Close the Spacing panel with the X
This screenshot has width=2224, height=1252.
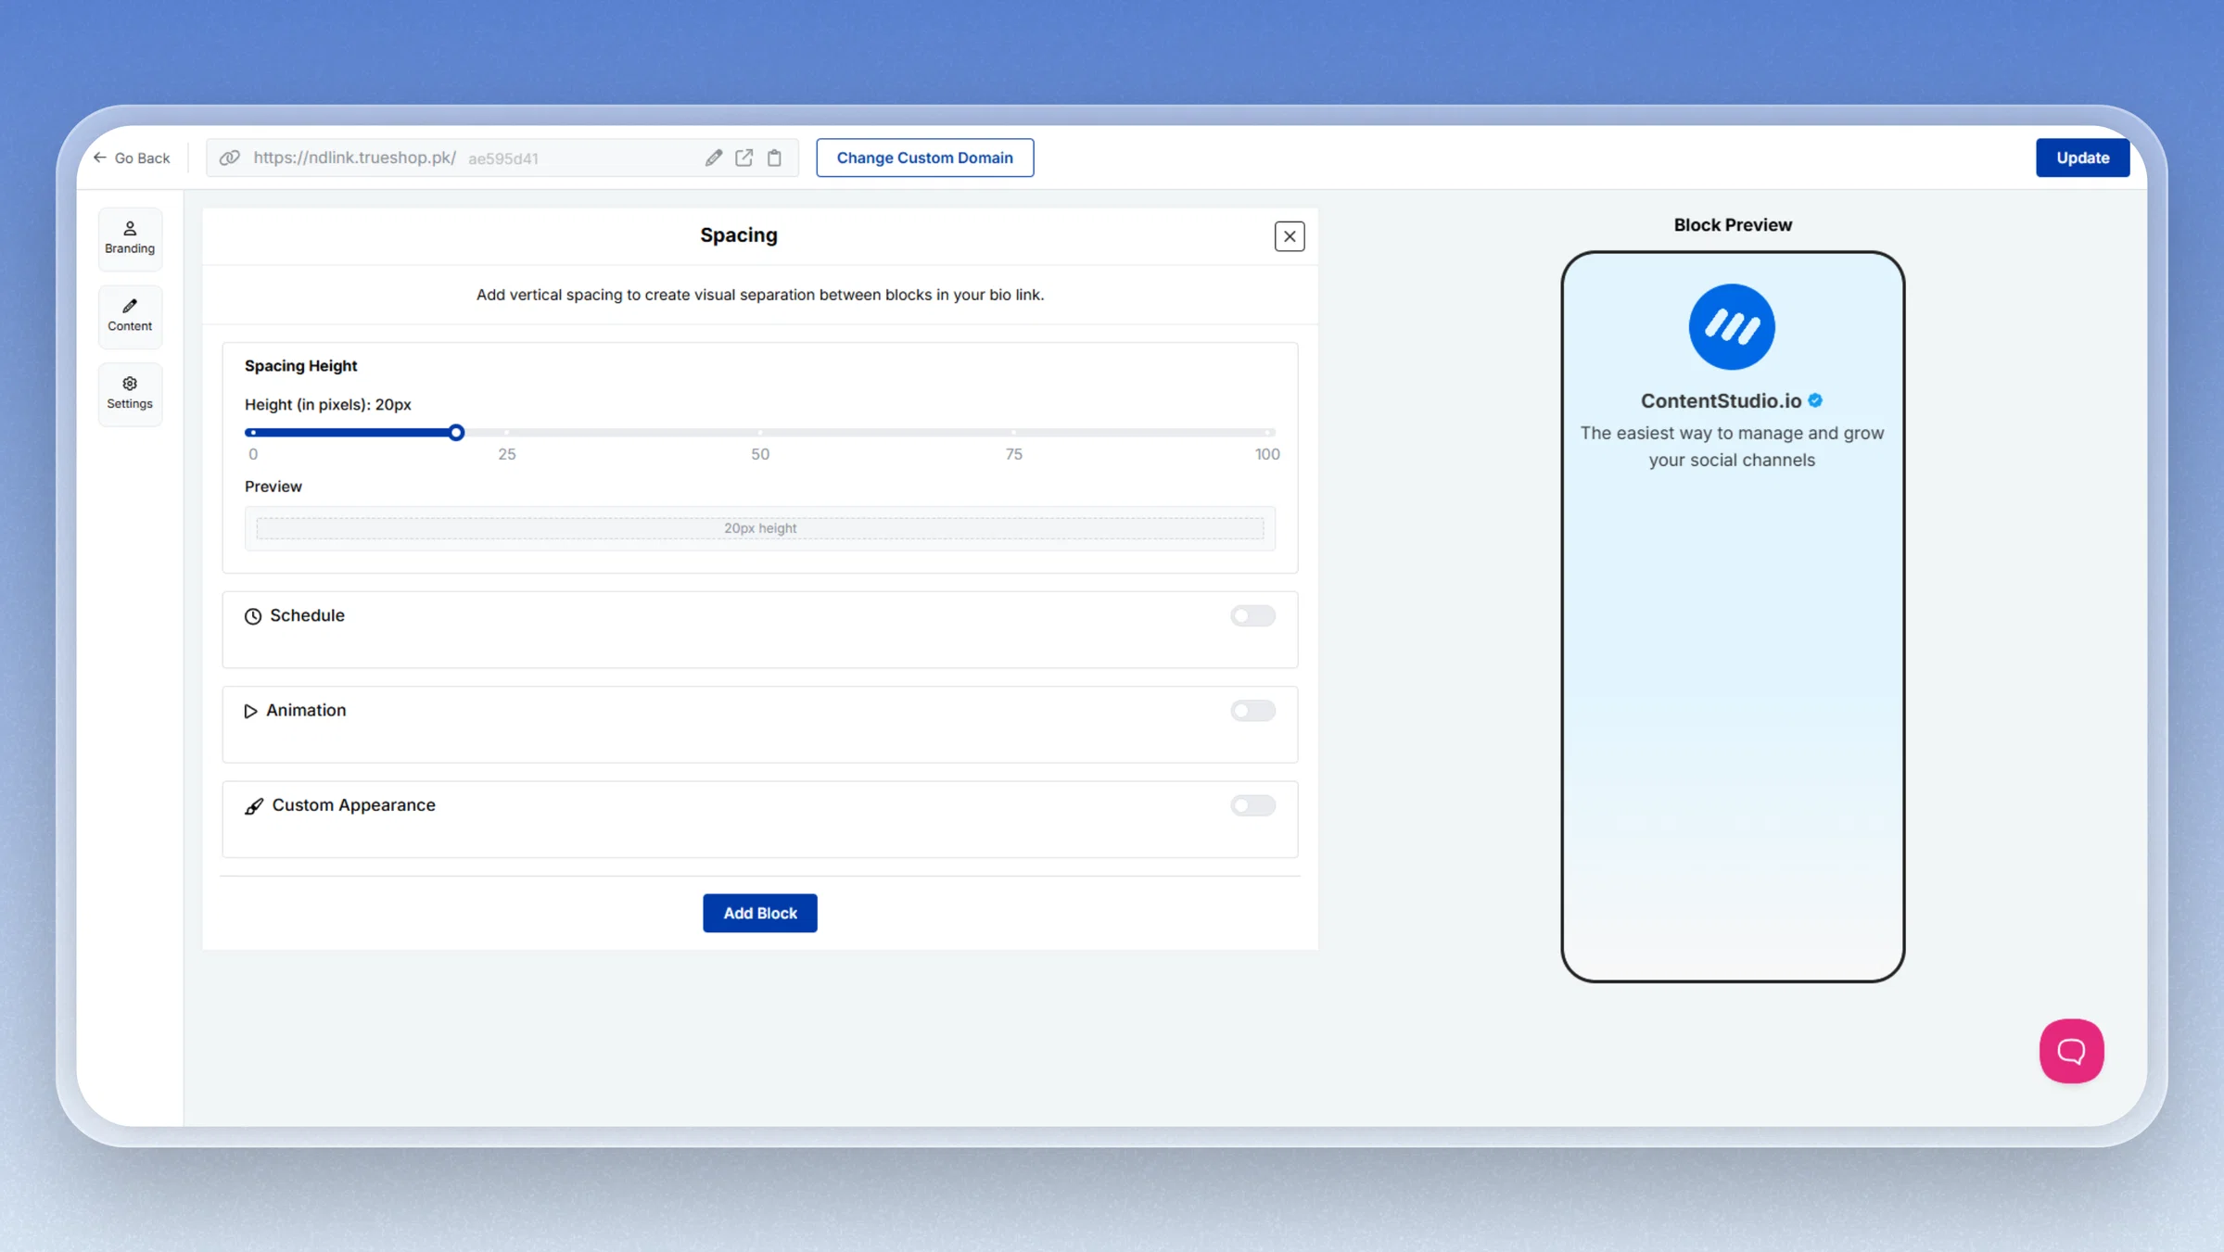(x=1289, y=236)
